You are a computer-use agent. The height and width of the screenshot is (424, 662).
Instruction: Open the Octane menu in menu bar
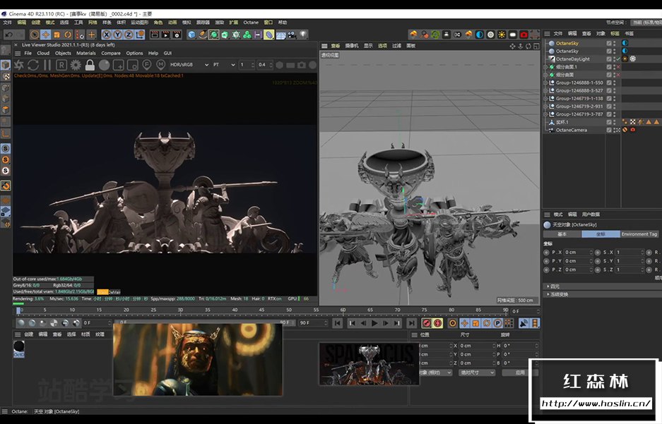coord(251,23)
